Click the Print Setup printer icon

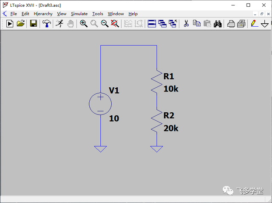tap(231, 24)
